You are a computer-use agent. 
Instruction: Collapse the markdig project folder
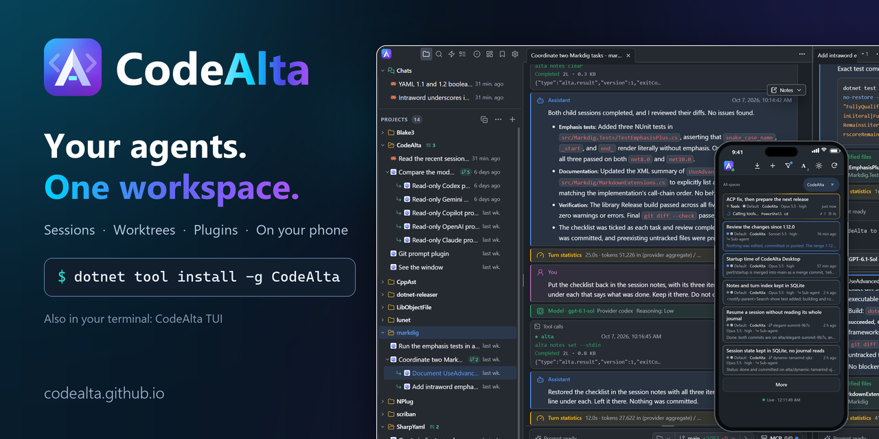383,333
